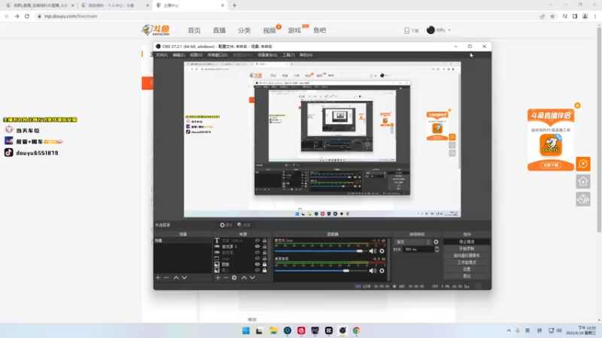Screen dimensions: 602x338
Task: Move source down in Sources panel
Action: tap(252, 277)
